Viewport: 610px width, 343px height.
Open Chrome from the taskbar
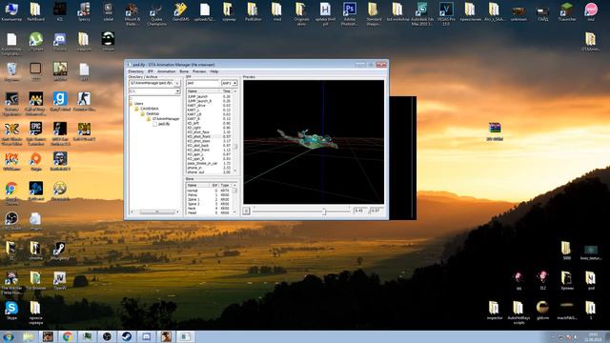point(68,336)
